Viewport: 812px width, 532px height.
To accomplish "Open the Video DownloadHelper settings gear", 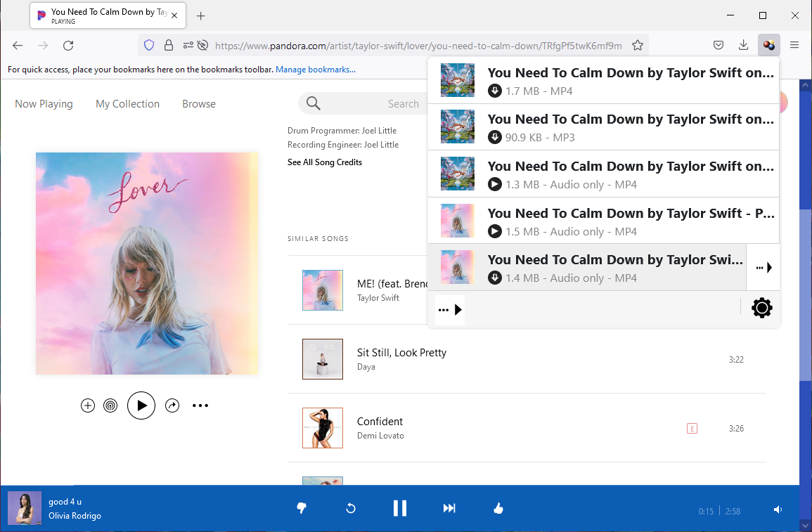I will pyautogui.click(x=762, y=309).
